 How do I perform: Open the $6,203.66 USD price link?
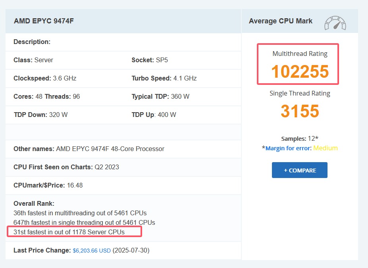(92, 251)
